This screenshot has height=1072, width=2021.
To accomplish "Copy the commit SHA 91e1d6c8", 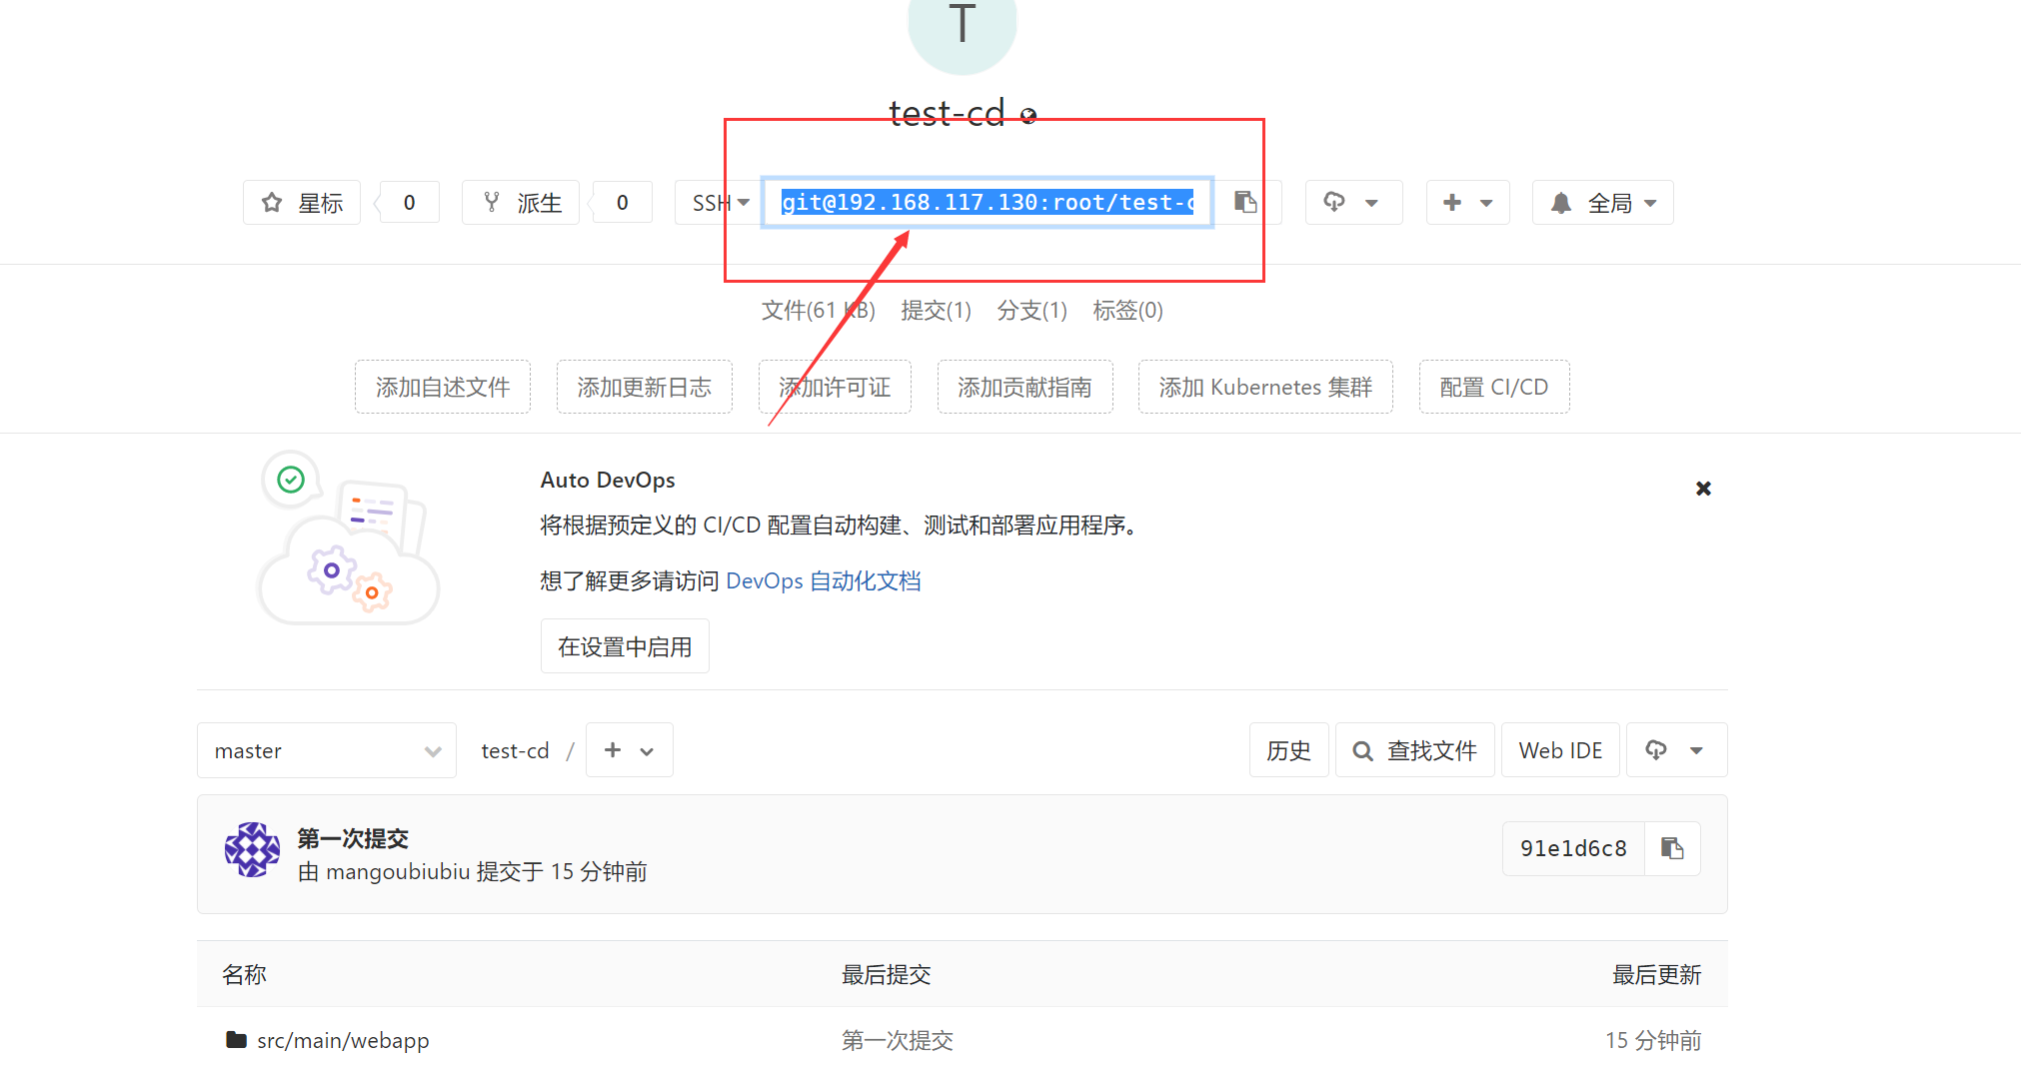I will click(x=1672, y=848).
